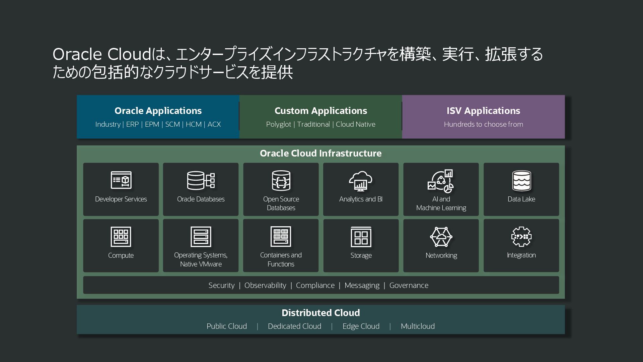Click the Containers and Functions icon
Viewport: 643px width, 362px height.
click(281, 237)
